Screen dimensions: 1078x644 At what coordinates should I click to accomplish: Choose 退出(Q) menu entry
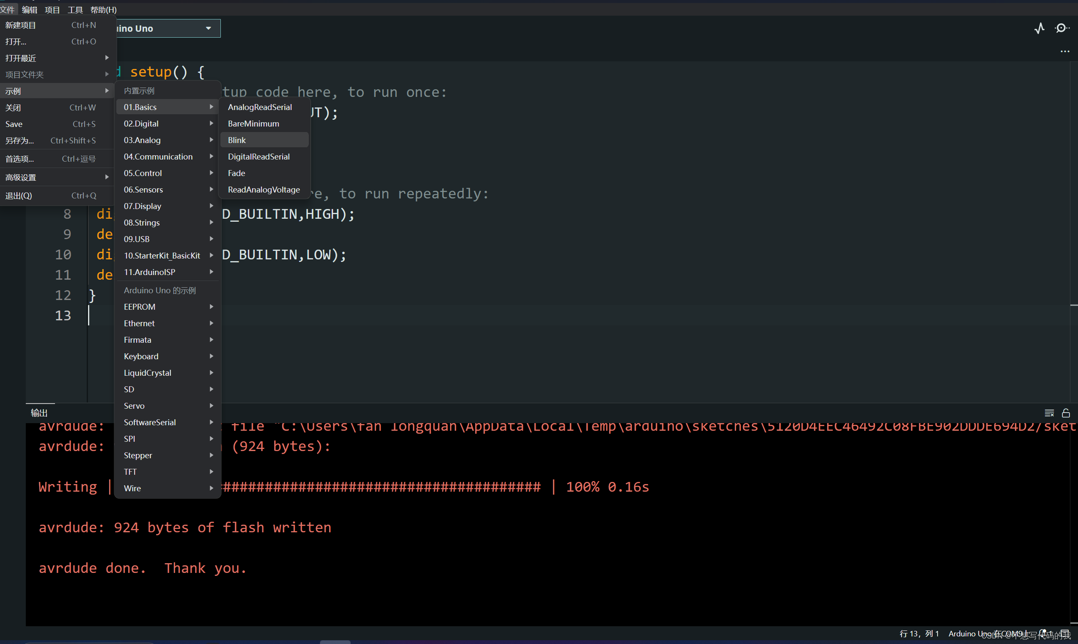57,196
